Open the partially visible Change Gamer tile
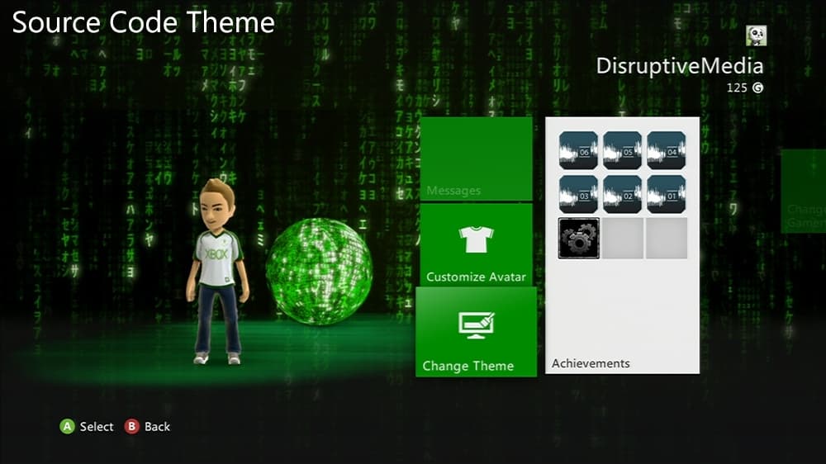 click(x=804, y=191)
